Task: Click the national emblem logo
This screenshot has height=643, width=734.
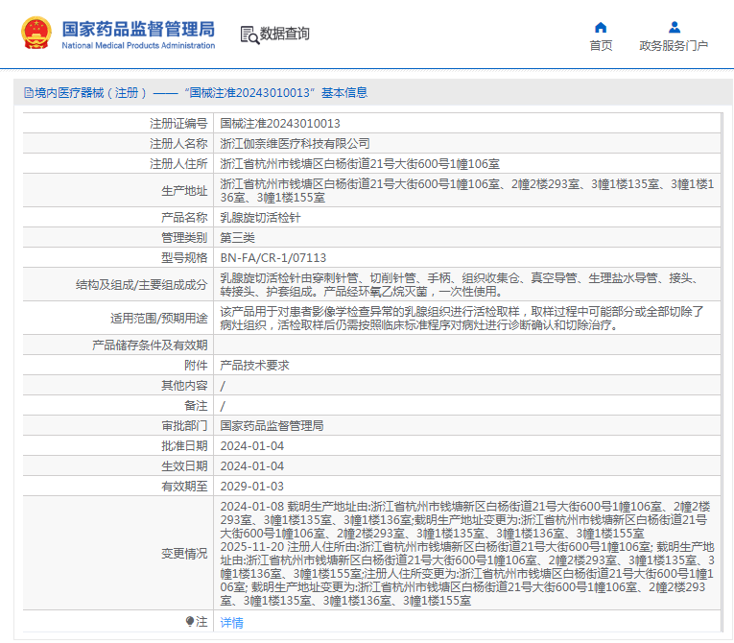Action: coord(36,34)
